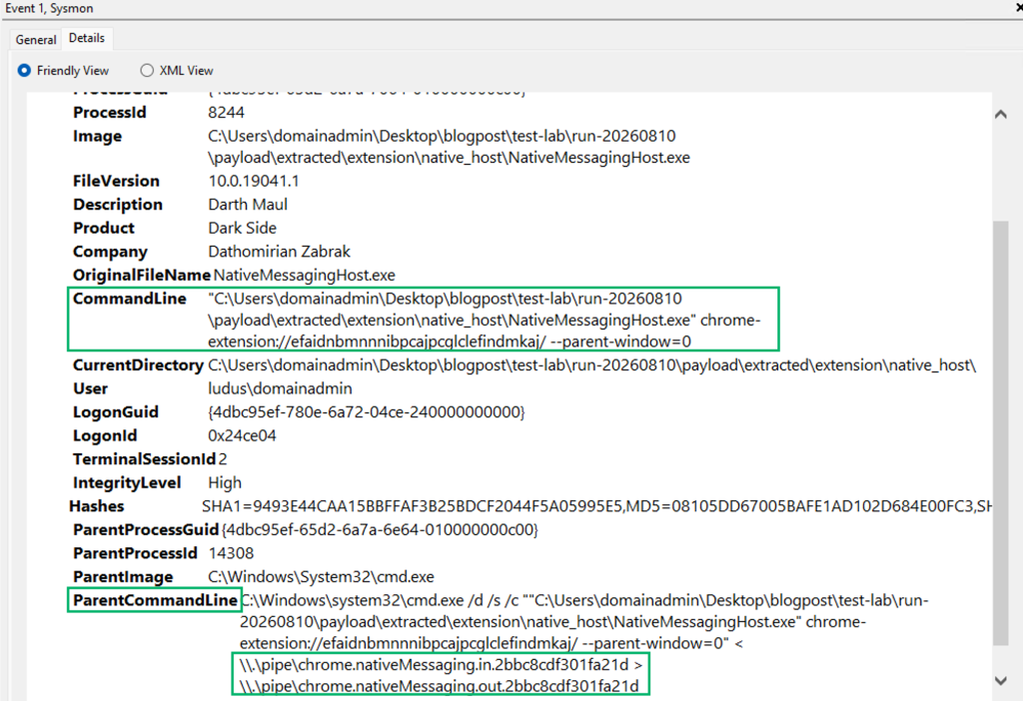Click ParentImage value cmd.exe path

click(x=321, y=576)
